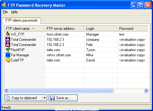
Task: Click the WS_FTP client icon
Action: coord(8,34)
